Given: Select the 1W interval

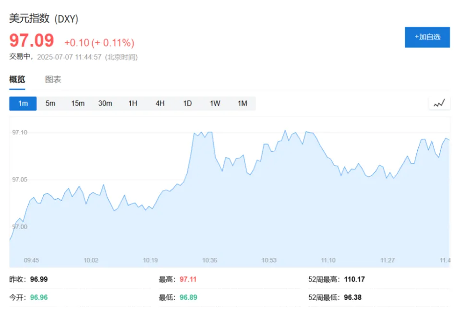Looking at the screenshot, I should 215,104.
